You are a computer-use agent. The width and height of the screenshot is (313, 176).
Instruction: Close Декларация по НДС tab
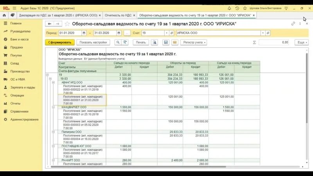(100, 15)
